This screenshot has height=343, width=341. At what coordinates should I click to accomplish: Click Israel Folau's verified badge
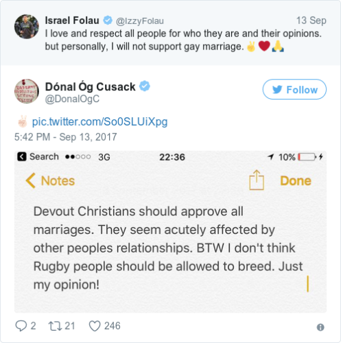coord(108,21)
